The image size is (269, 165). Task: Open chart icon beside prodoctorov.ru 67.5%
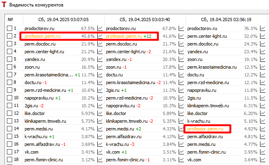click(100, 28)
